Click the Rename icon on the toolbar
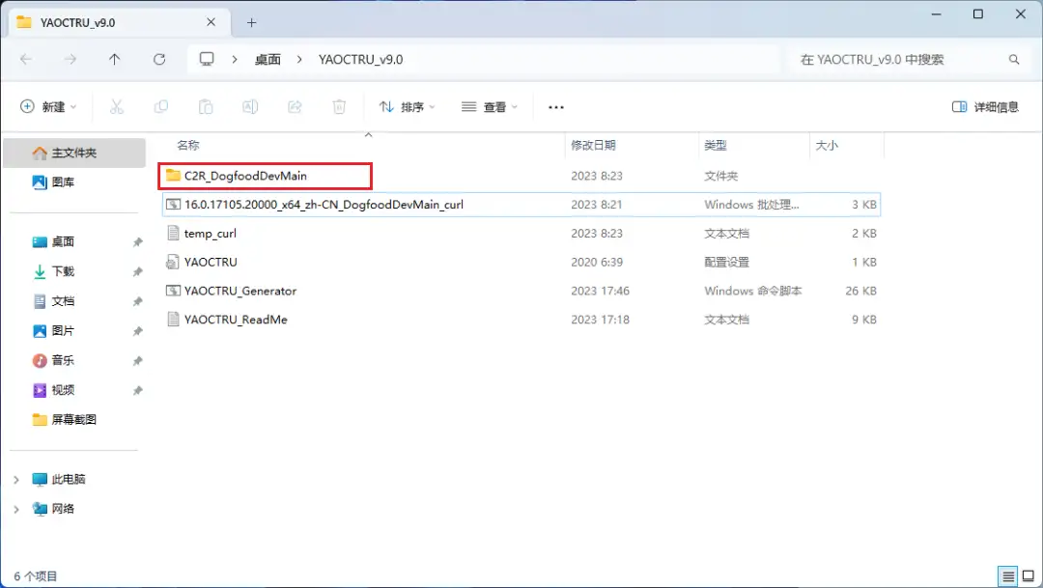 [x=250, y=106]
